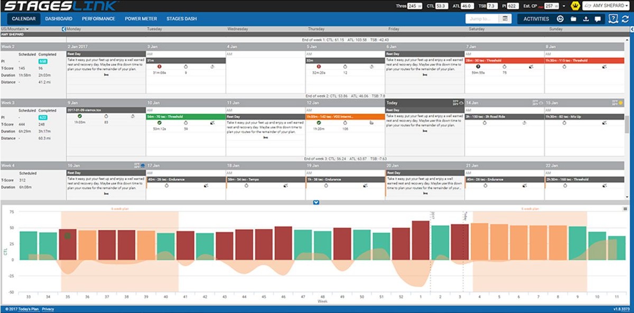Open the Today's Plan footer link
Viewport: 634px width, 313px height.
click(27, 309)
